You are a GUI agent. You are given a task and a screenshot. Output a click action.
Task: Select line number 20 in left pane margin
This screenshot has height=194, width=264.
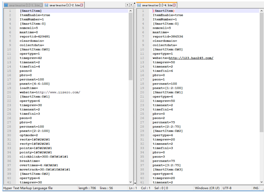(10, 92)
